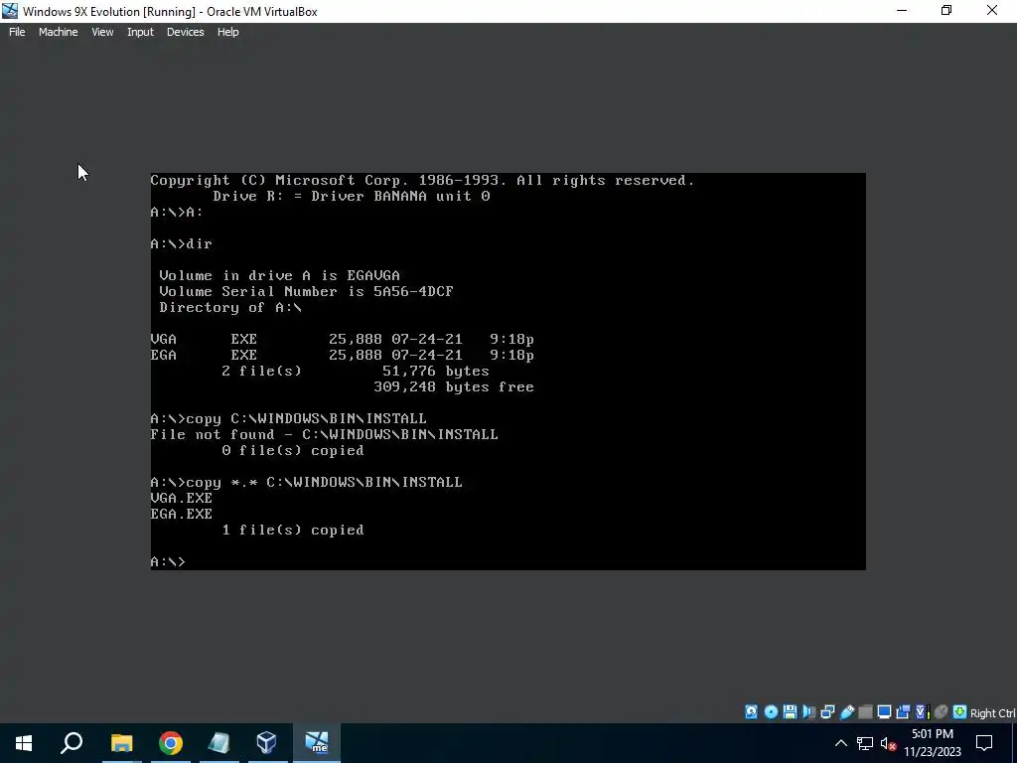This screenshot has height=763, width=1017.
Task: Open the Machine menu
Action: tap(58, 32)
